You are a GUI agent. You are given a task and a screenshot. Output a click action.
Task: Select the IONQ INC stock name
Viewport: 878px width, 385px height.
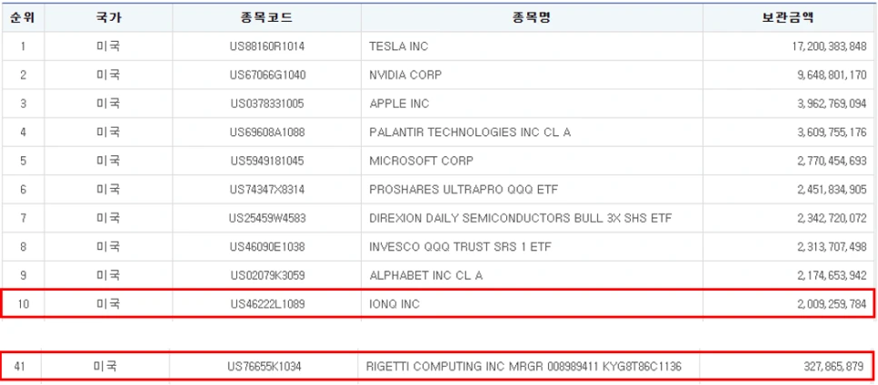(x=394, y=304)
